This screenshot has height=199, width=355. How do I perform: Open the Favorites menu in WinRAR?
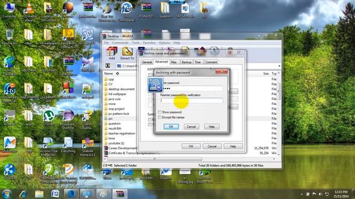pyautogui.click(x=149, y=43)
